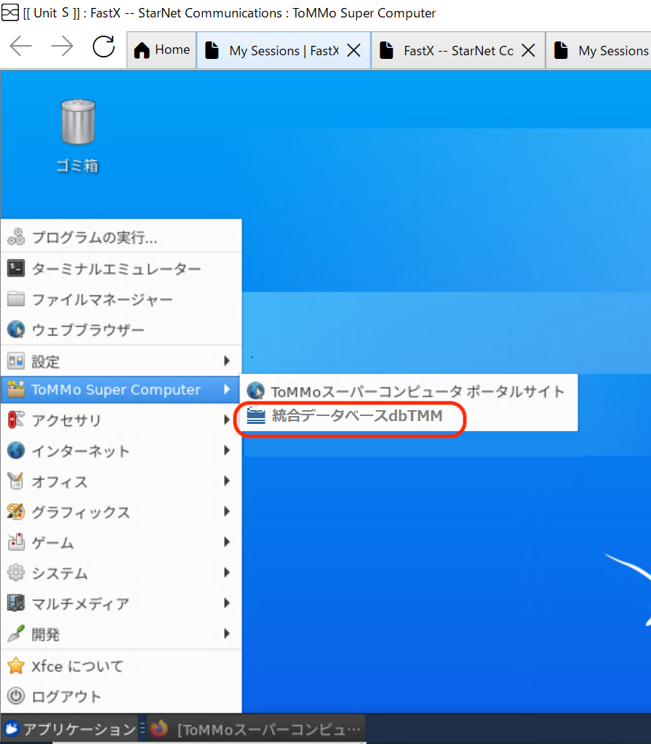Click the trowel icon beside 開発

(16, 633)
